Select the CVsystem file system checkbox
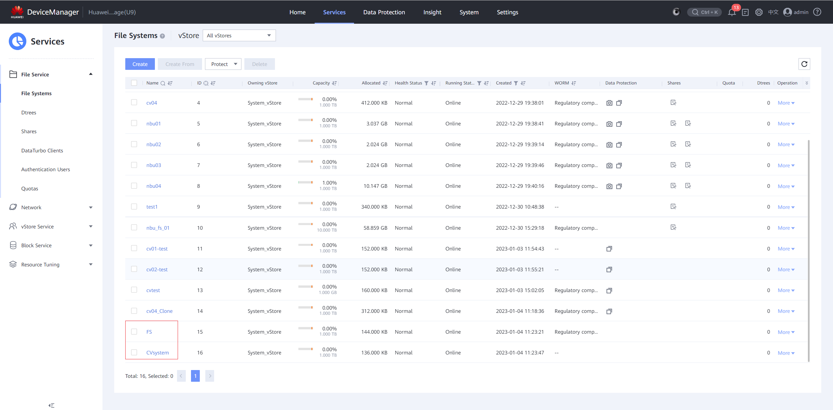 click(134, 352)
